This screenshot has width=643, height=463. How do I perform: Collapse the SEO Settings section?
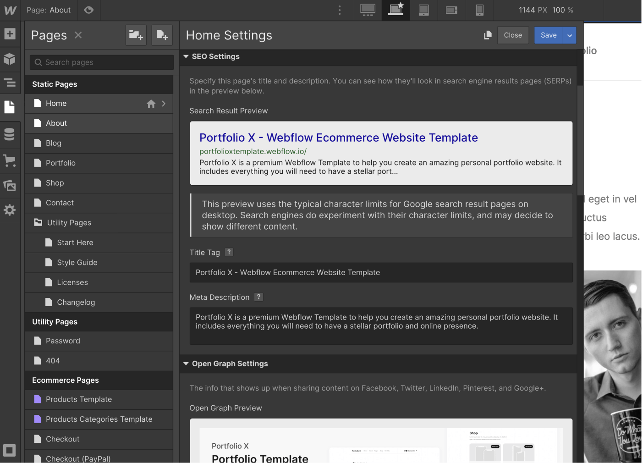(x=186, y=56)
